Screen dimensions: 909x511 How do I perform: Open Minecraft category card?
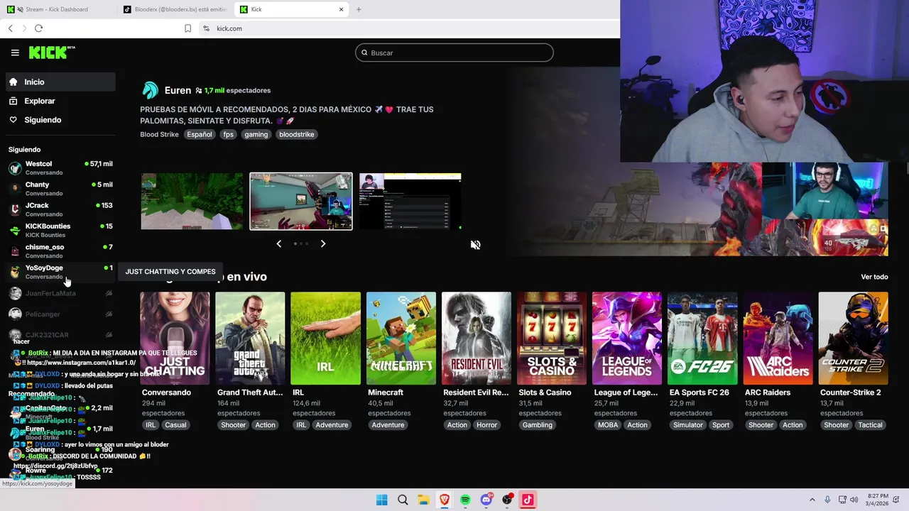(x=401, y=339)
